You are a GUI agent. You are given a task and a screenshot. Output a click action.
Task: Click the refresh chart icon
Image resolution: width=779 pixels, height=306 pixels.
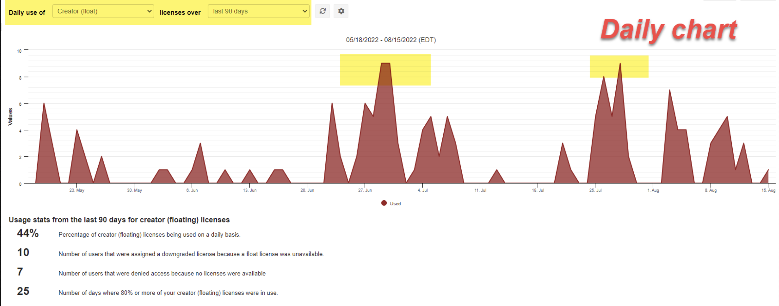pyautogui.click(x=323, y=11)
